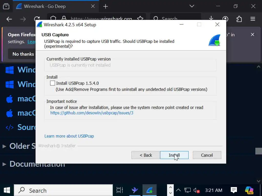Image resolution: width=262 pixels, height=196 pixels.
Task: Launch the Copilot PRE taskbar icon
Action: (249, 190)
